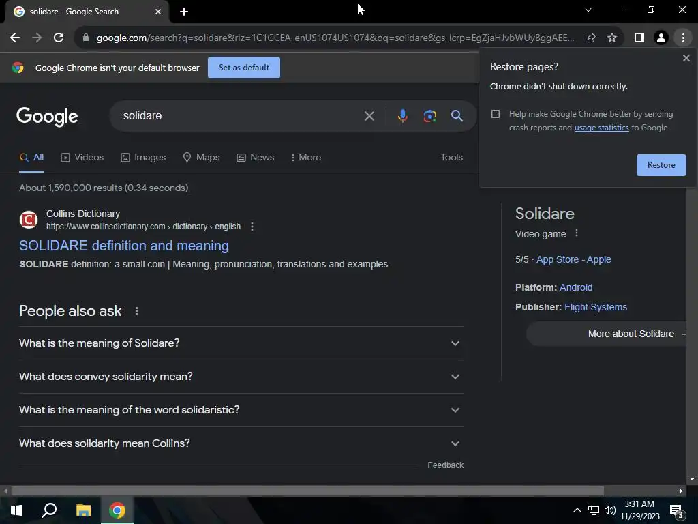Focus the Google search input field
This screenshot has width=698, height=524.
click(x=241, y=116)
